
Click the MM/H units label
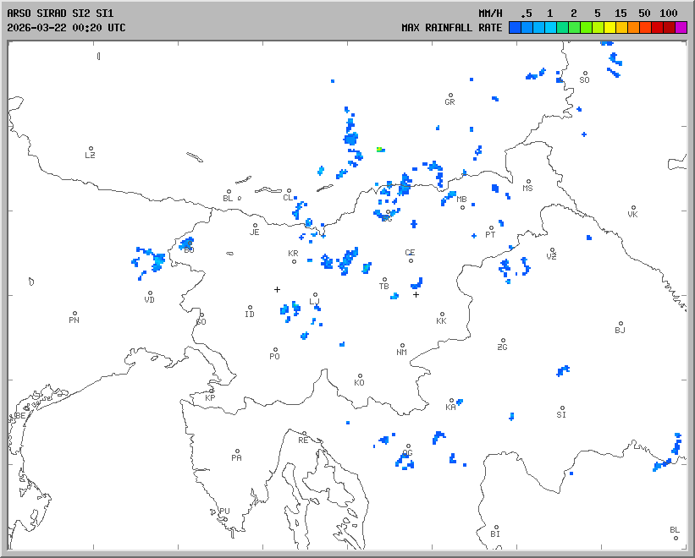click(490, 14)
